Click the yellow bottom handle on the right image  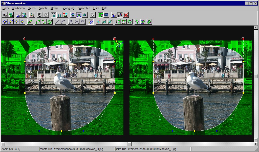click(194, 131)
